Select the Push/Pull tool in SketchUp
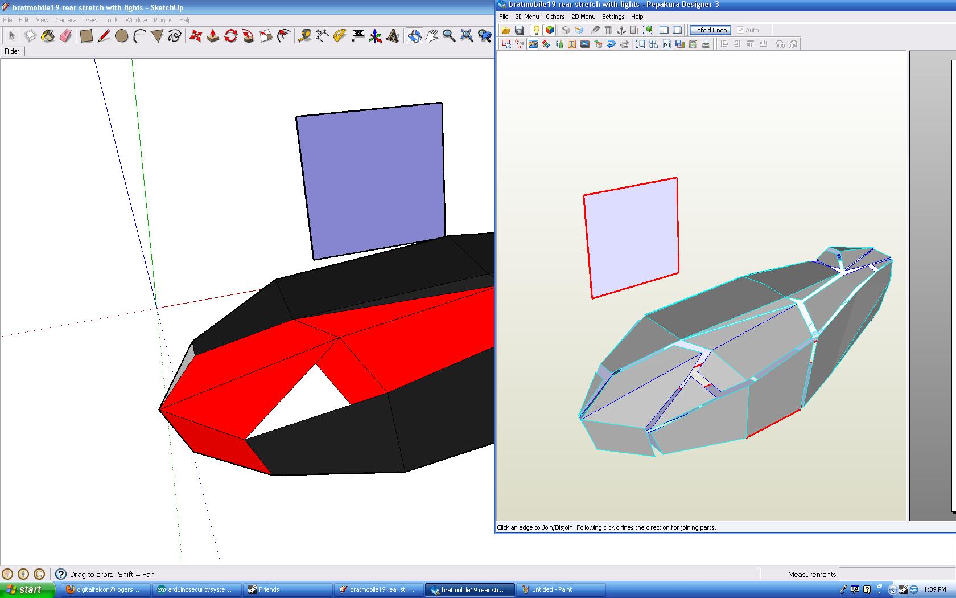The height and width of the screenshot is (598, 956). click(x=213, y=36)
